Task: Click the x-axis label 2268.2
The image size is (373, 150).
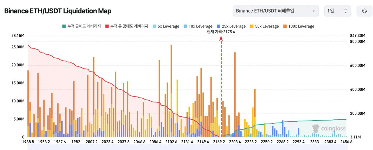Action: pos(283,142)
